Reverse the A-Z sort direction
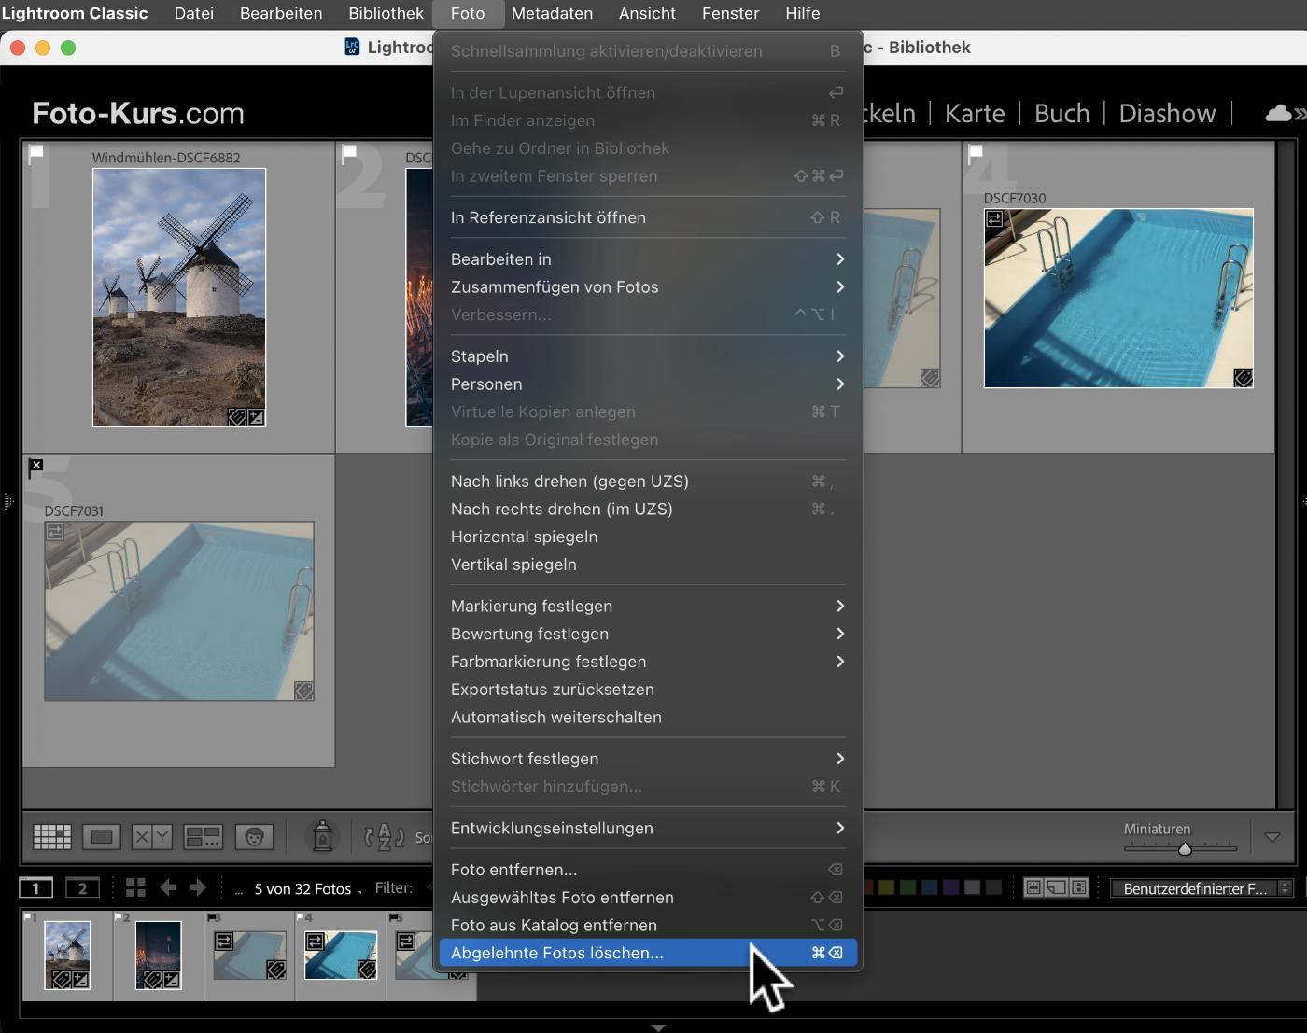This screenshot has height=1033, width=1307. click(x=384, y=837)
